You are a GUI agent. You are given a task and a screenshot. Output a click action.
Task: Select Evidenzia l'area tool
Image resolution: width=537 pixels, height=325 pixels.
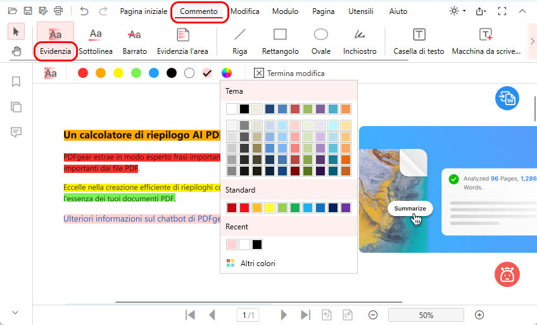tap(182, 42)
